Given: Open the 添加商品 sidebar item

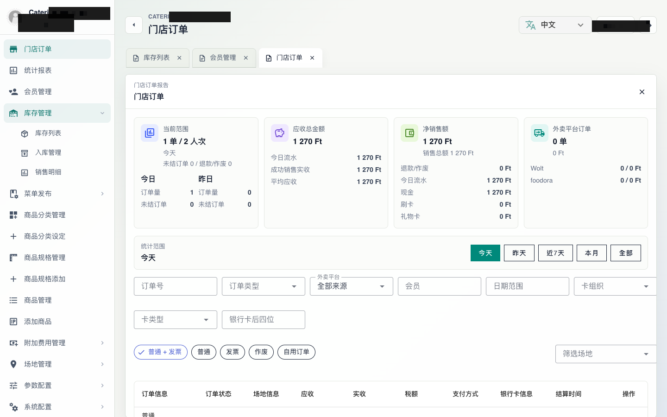Looking at the screenshot, I should 57,322.
